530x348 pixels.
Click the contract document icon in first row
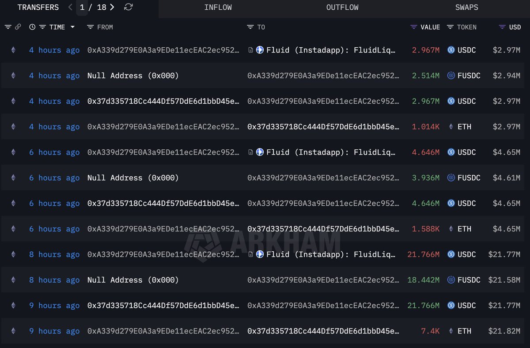click(x=250, y=50)
